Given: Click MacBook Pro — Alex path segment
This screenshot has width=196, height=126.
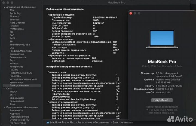Looking at the screenshot, I should point(62,122).
